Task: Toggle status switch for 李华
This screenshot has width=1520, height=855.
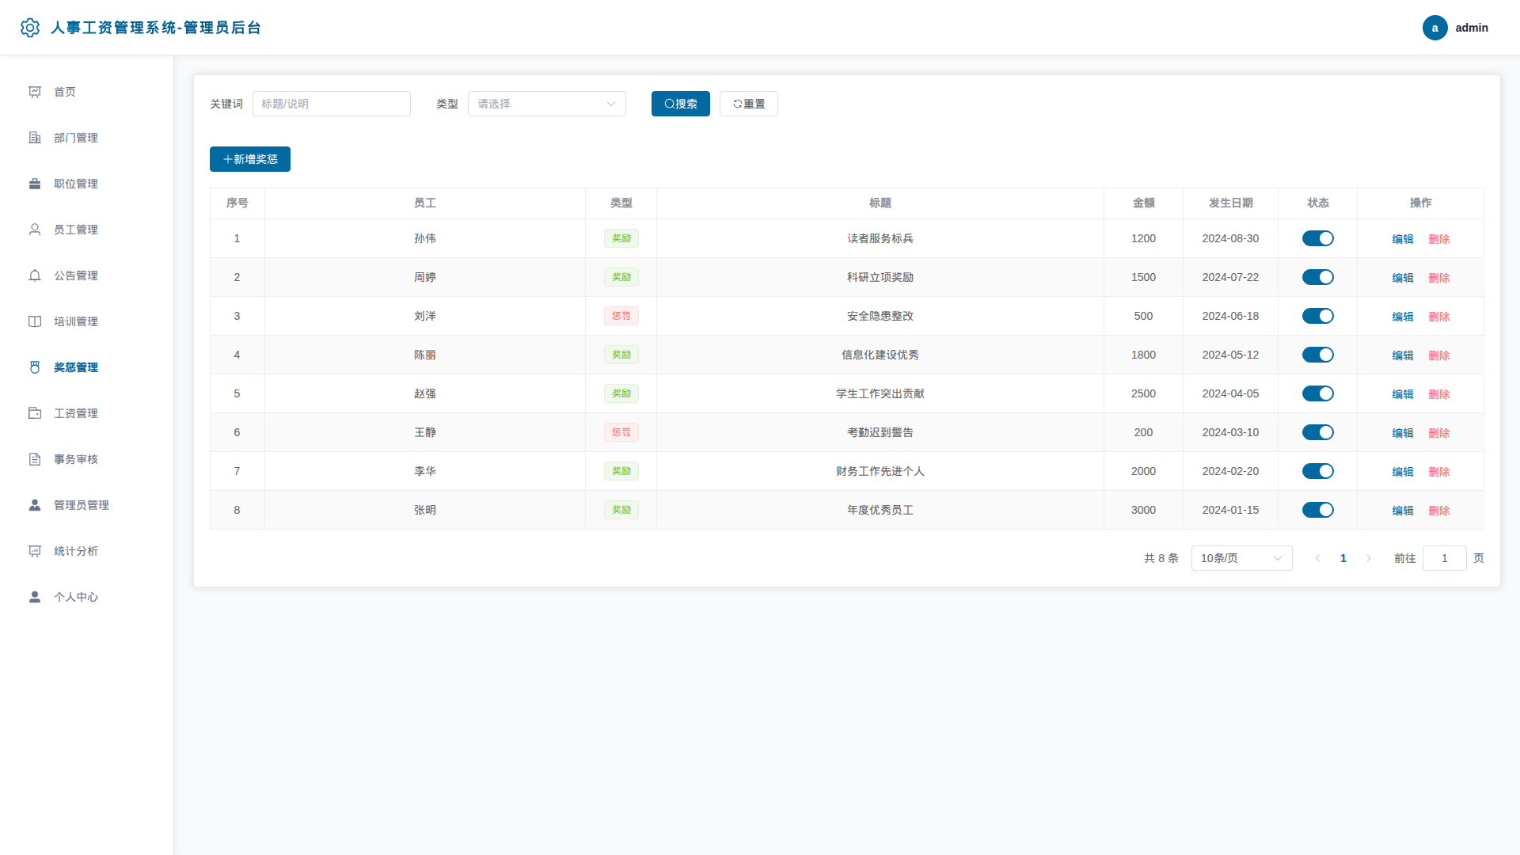Action: click(1317, 471)
